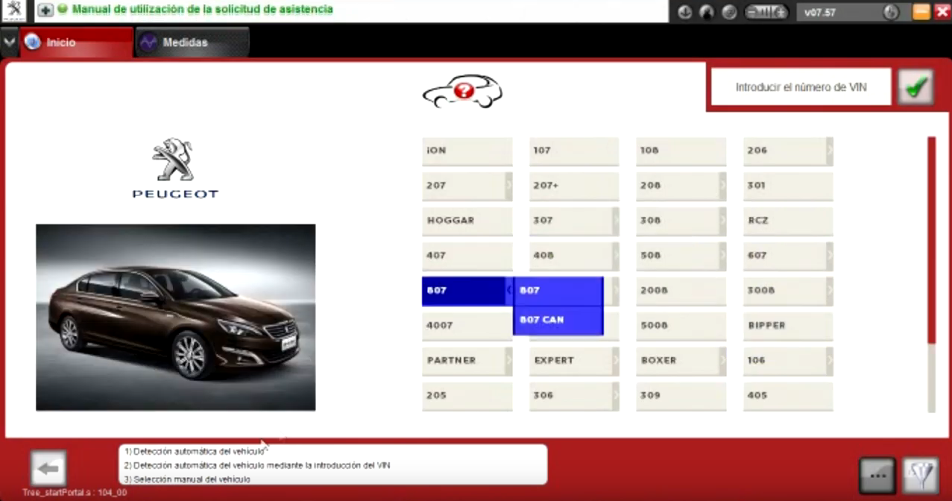Expand the PARTNER model arrow
Image resolution: width=952 pixels, height=501 pixels.
pos(508,359)
